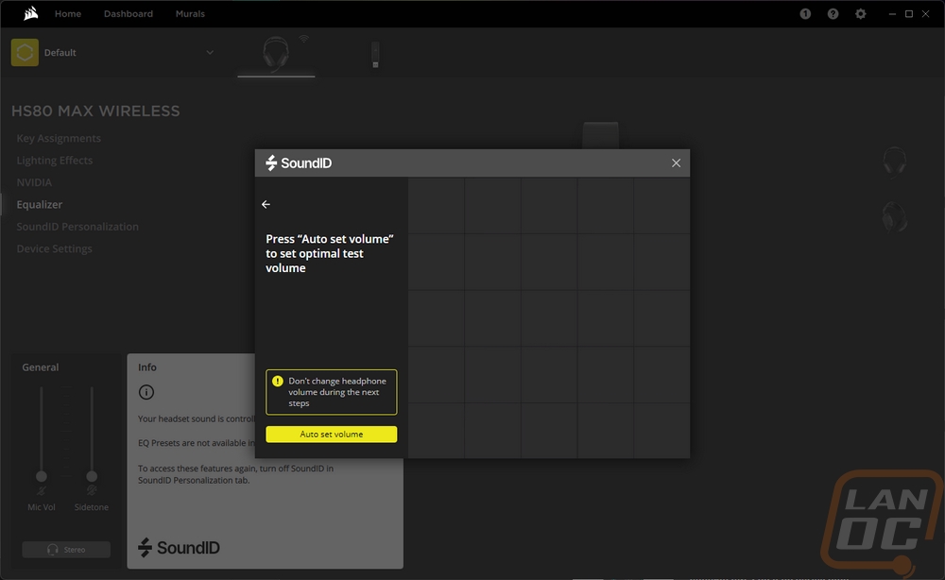Open the settings gear icon
This screenshot has width=945, height=580.
click(861, 14)
